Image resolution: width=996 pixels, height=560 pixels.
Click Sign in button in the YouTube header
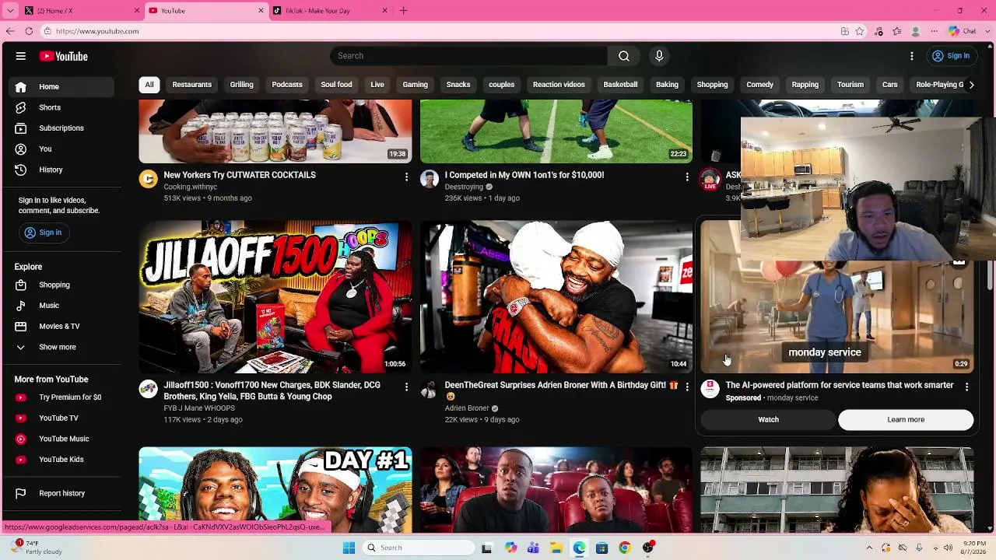(x=951, y=56)
